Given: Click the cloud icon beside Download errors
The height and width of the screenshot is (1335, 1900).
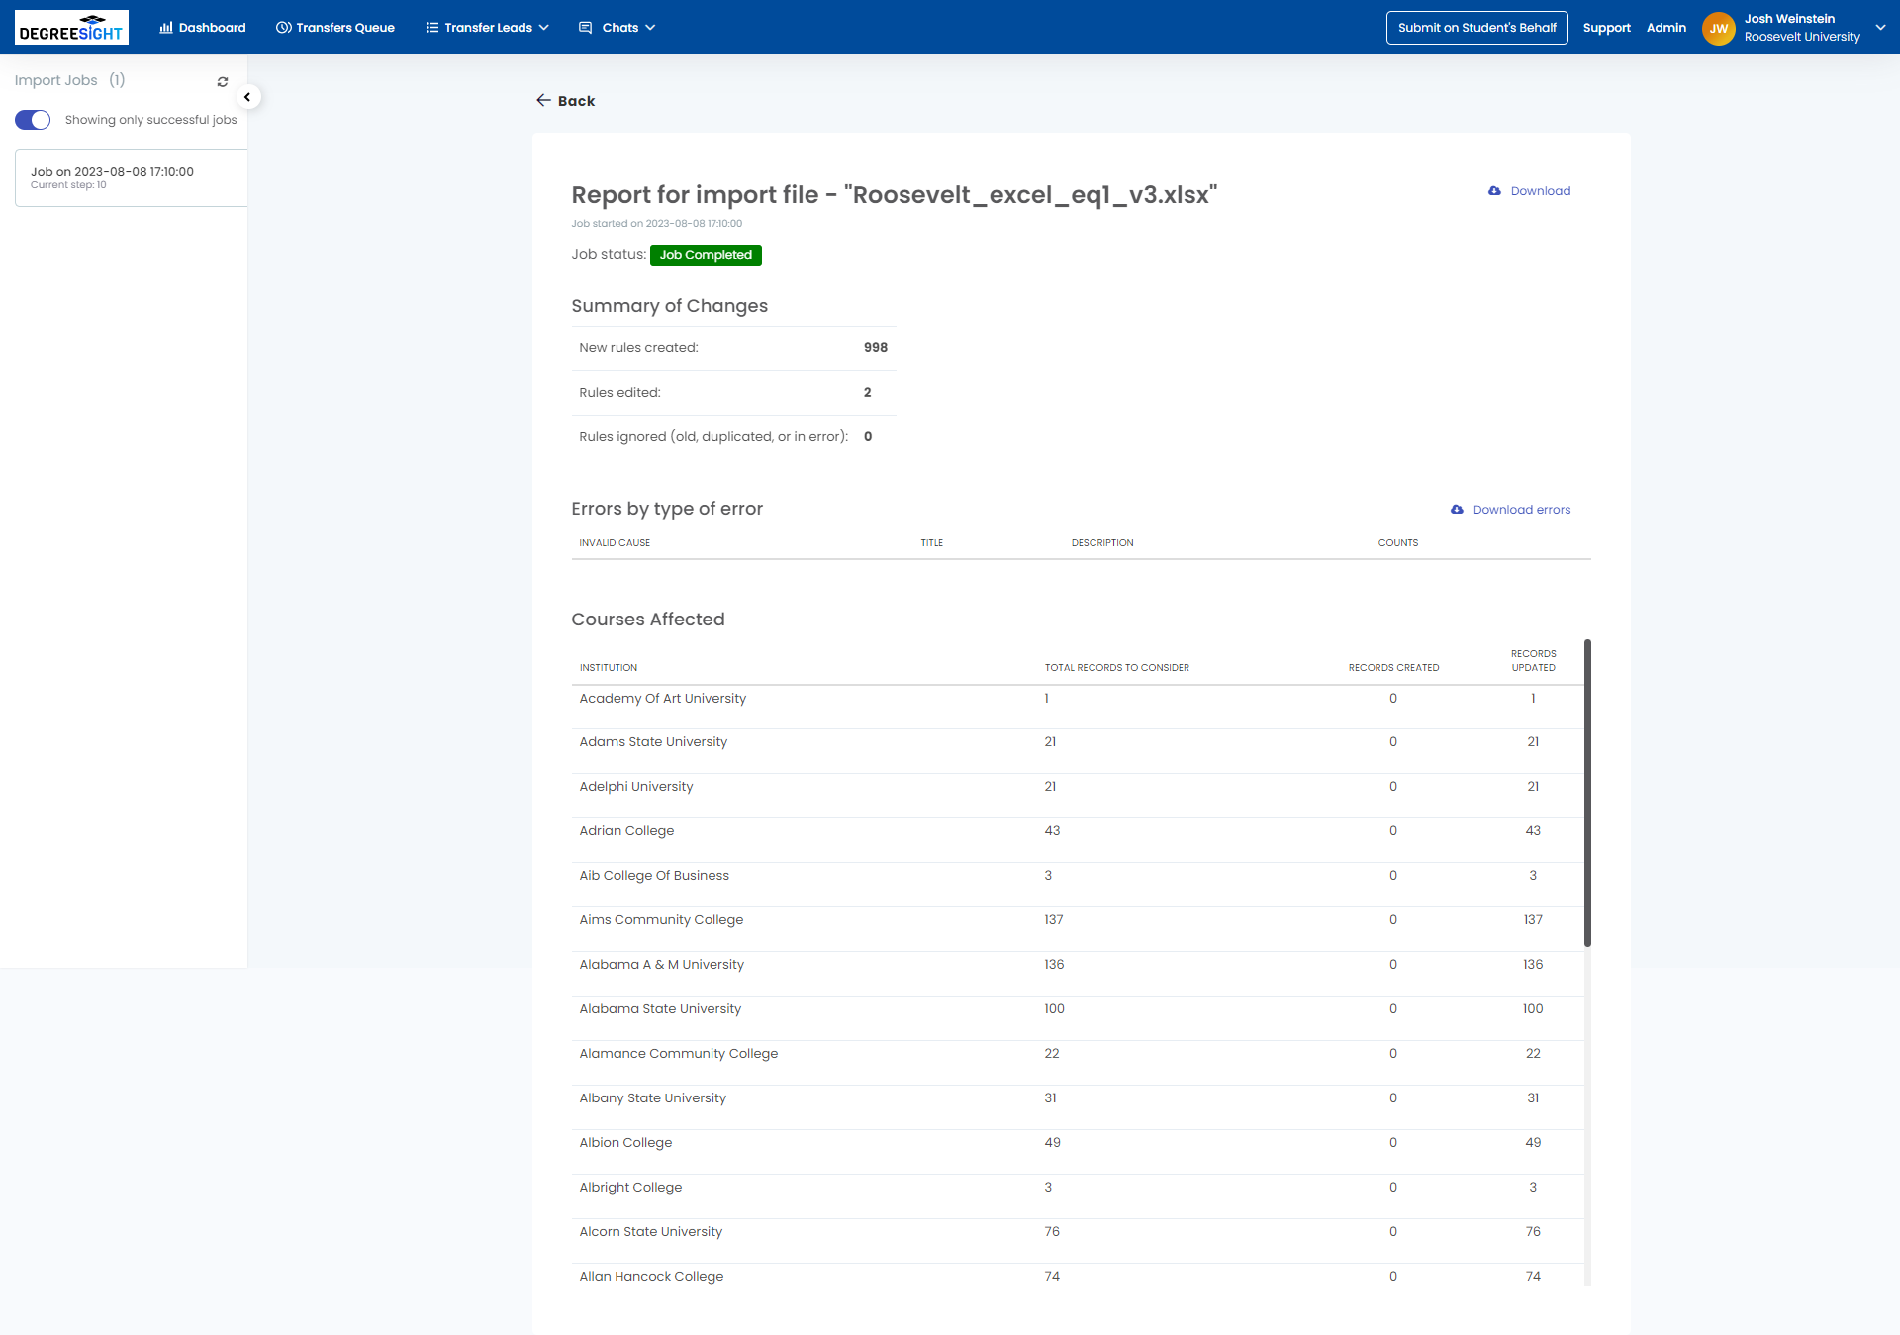Looking at the screenshot, I should click(1457, 510).
